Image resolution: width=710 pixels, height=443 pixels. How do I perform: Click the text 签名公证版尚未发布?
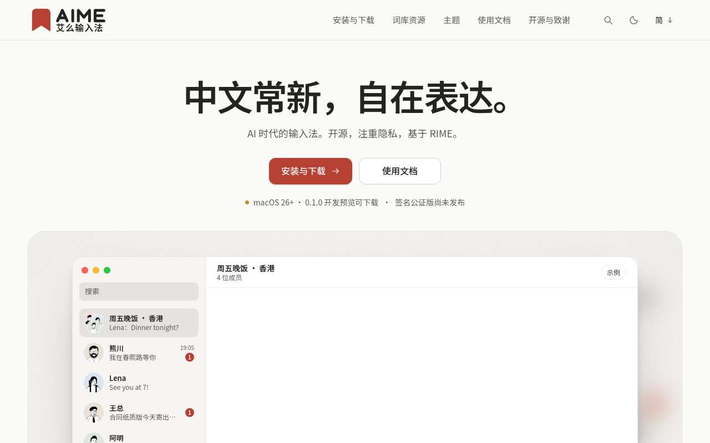pos(430,203)
